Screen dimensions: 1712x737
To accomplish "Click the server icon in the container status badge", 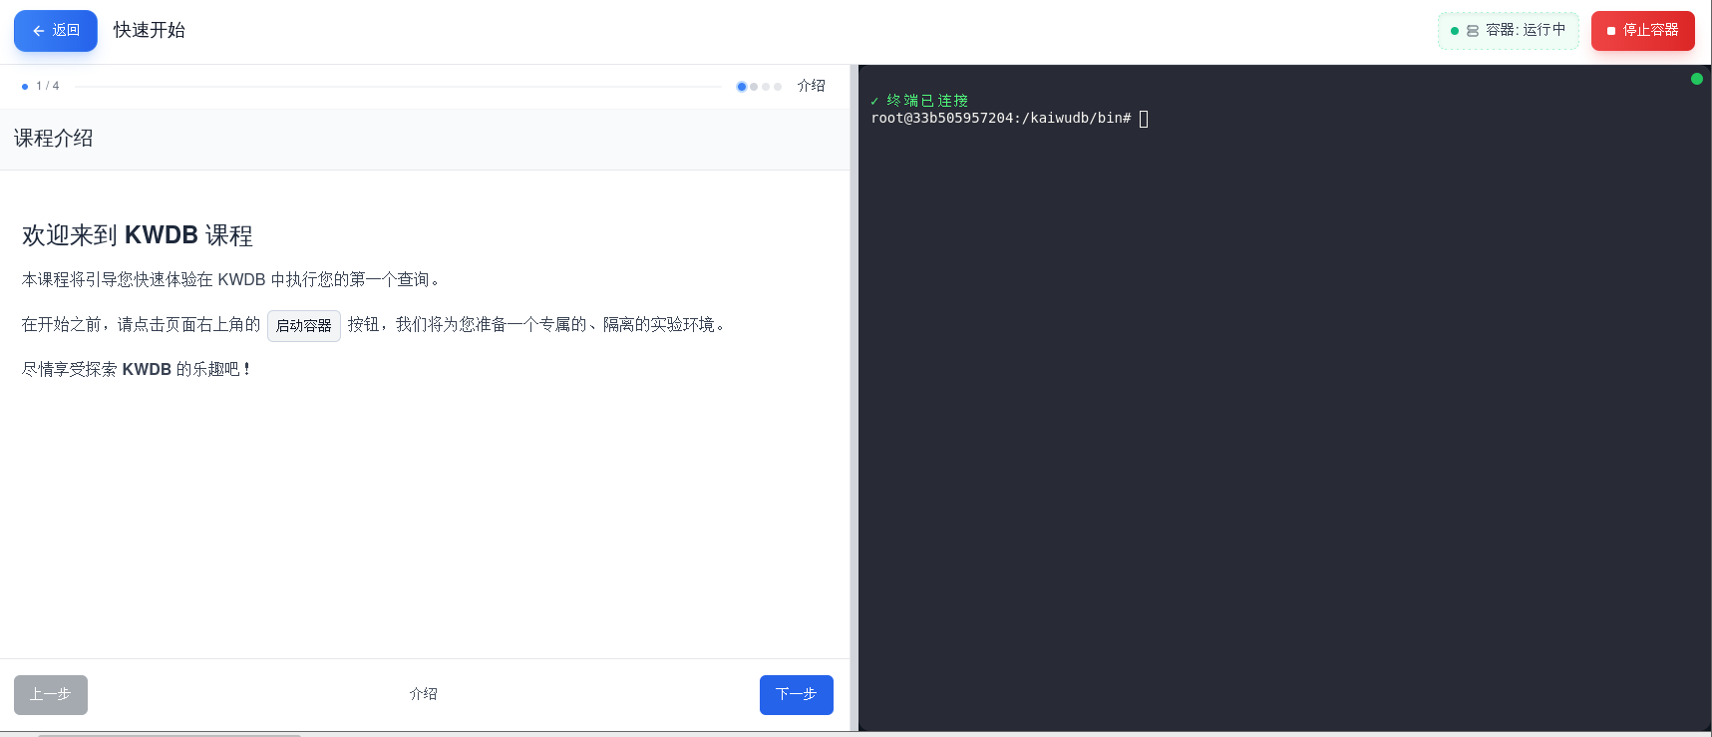I will point(1473,31).
